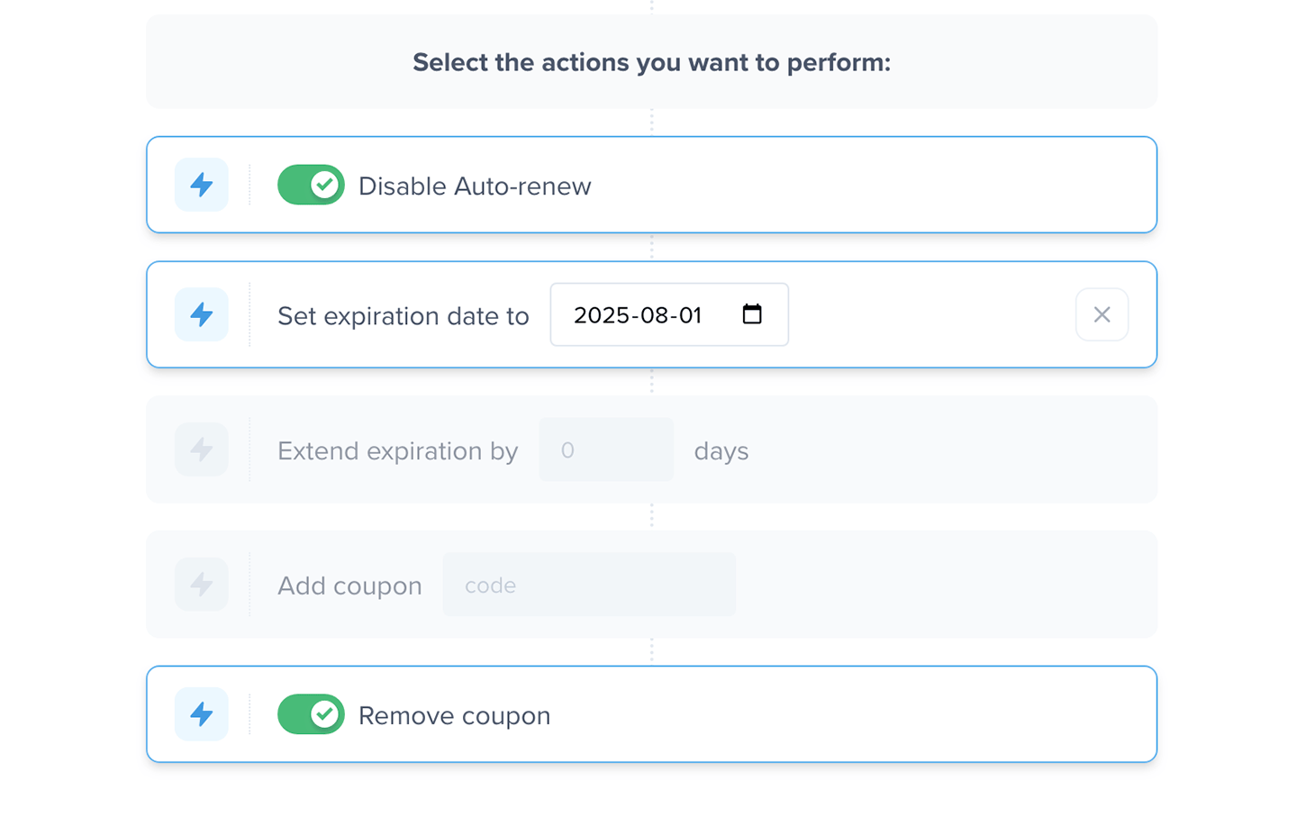This screenshot has width=1297, height=817.
Task: Click lightning icon beside Set expiration date
Action: [202, 314]
